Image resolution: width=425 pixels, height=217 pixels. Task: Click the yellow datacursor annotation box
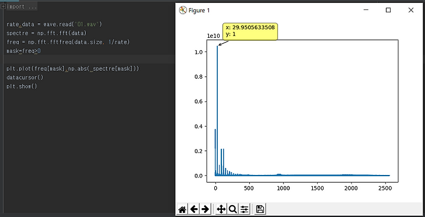coord(250,31)
